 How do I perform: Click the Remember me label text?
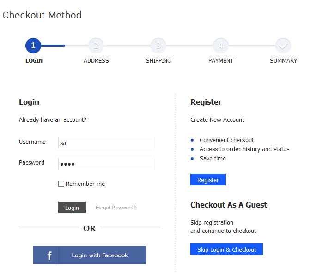85,184
